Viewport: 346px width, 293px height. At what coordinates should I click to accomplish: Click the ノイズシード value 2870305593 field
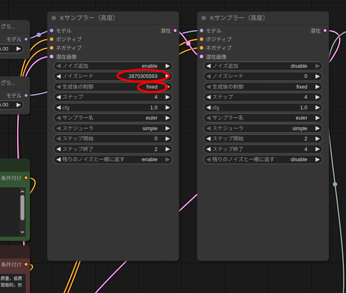143,76
